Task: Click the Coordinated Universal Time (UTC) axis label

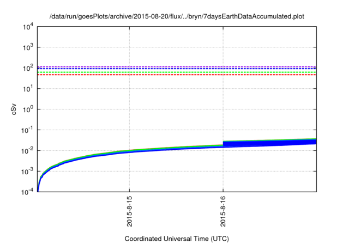Action: click(x=177, y=239)
